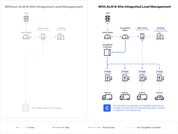Click the 'With ALM & Site Integrated Load Management' heading
The image size is (178, 134).
pos(135,7)
